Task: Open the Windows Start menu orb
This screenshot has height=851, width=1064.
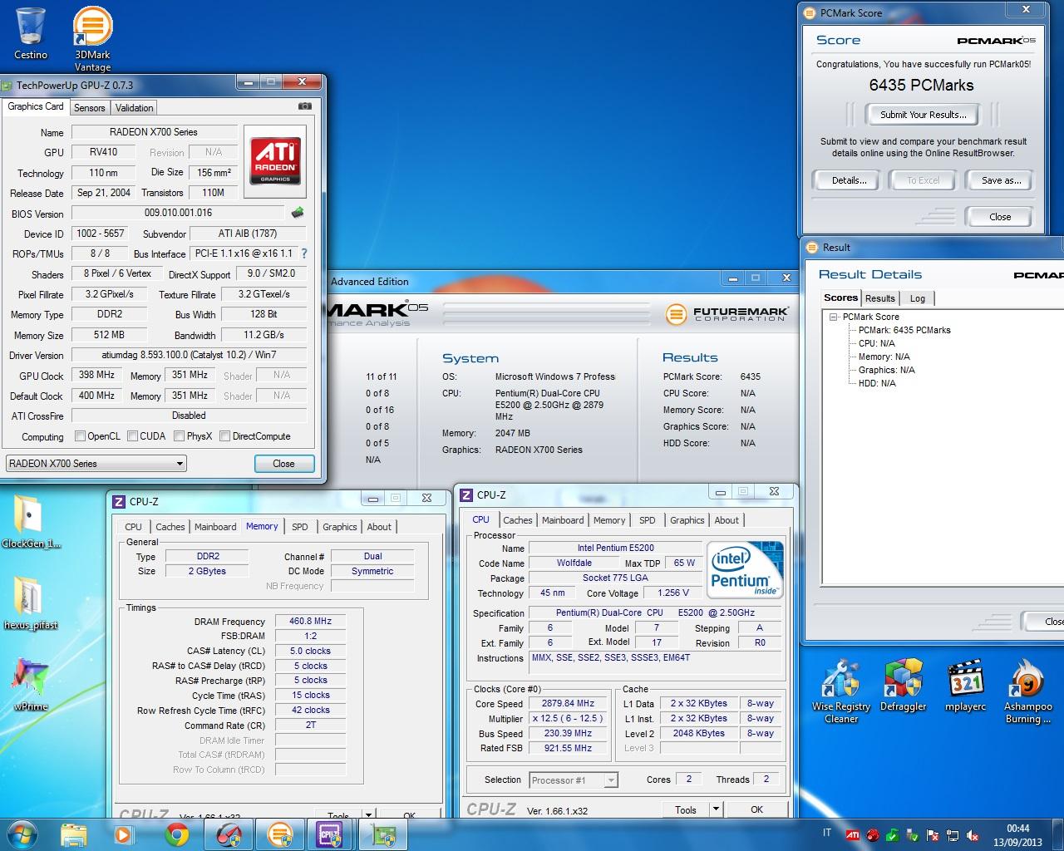Action: 22,834
